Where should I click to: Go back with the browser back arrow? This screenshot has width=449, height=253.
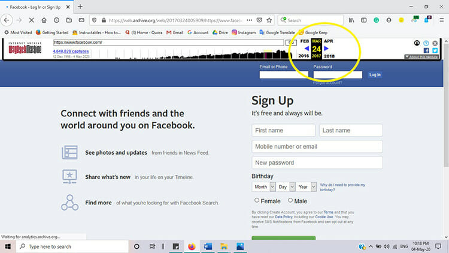click(x=7, y=20)
